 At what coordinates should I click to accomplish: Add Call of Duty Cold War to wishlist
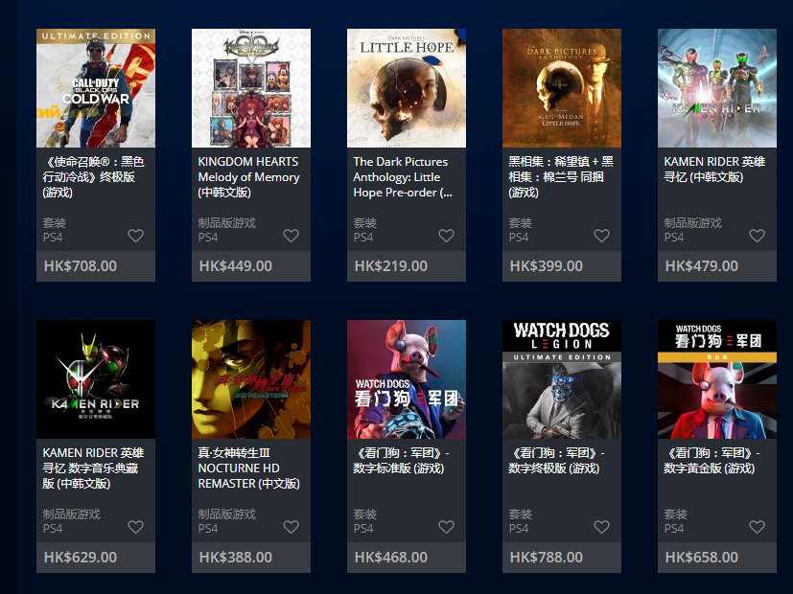tap(135, 236)
